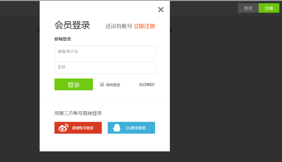Toggle the 保持登录 checkbox

click(x=102, y=84)
